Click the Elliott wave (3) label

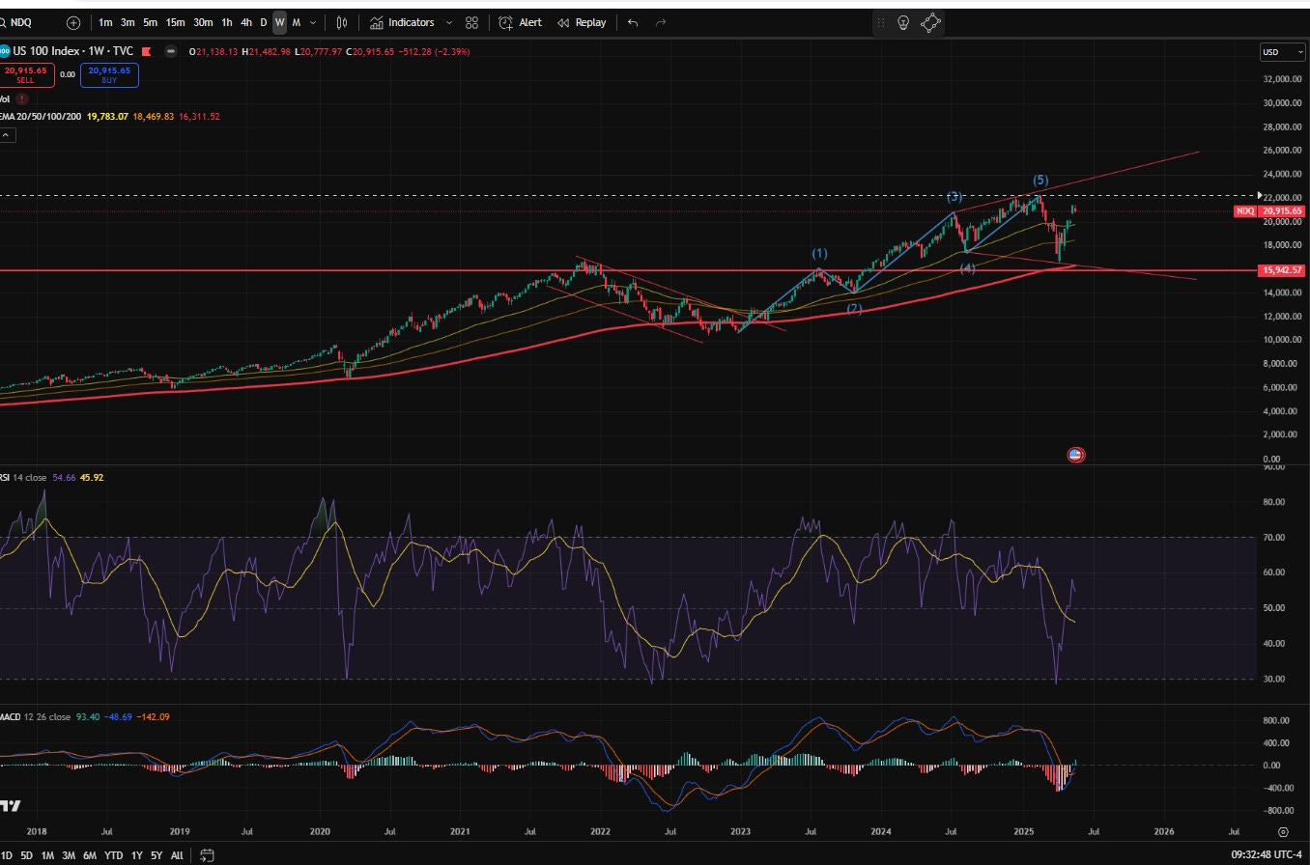click(x=954, y=196)
